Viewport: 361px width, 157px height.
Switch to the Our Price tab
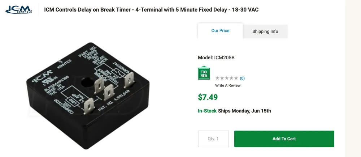tap(220, 31)
